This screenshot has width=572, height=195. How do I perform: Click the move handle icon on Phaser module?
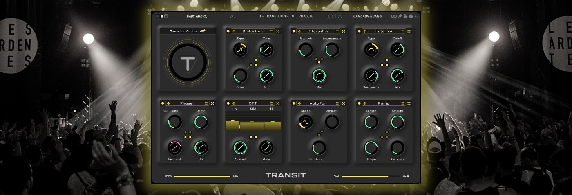pyautogui.click(x=168, y=103)
